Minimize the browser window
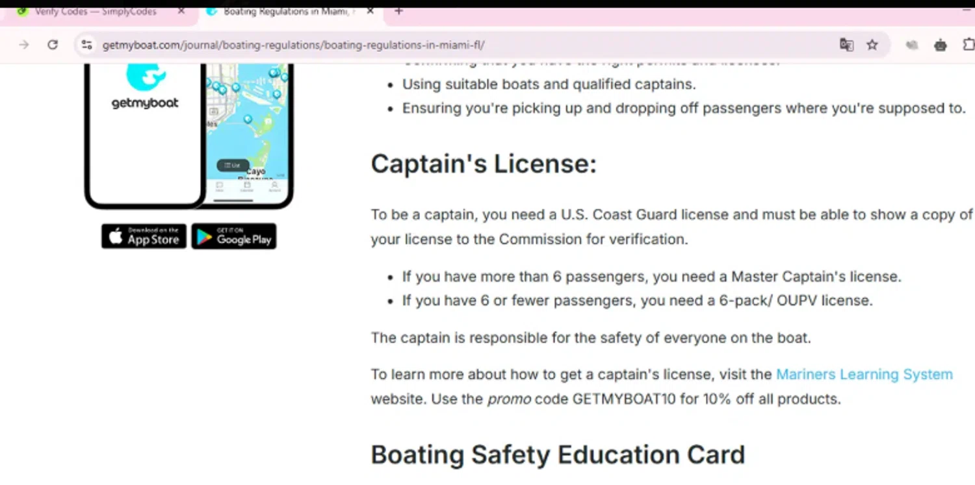 coord(967,11)
